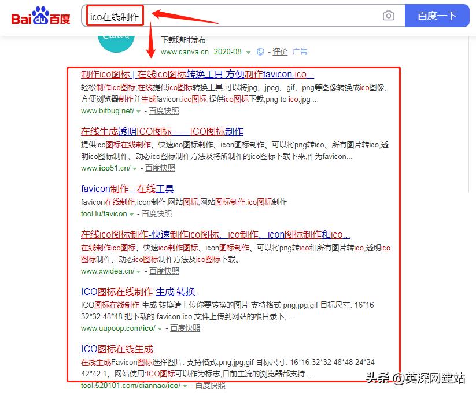Click the 广告 label on the Canva result

(x=300, y=51)
